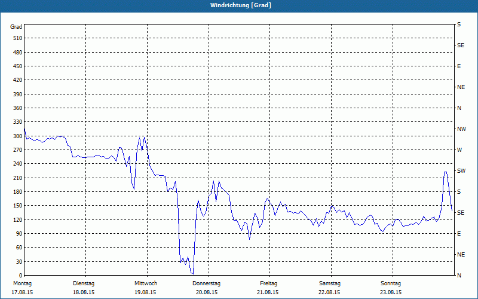Pick the date label '21.08.15'
Viewport: 478px width, 299px height.
click(268, 292)
